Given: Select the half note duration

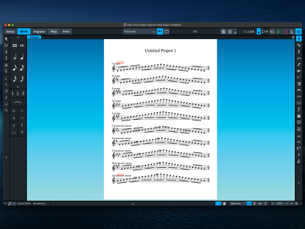Looking at the screenshot, I should point(14,57).
